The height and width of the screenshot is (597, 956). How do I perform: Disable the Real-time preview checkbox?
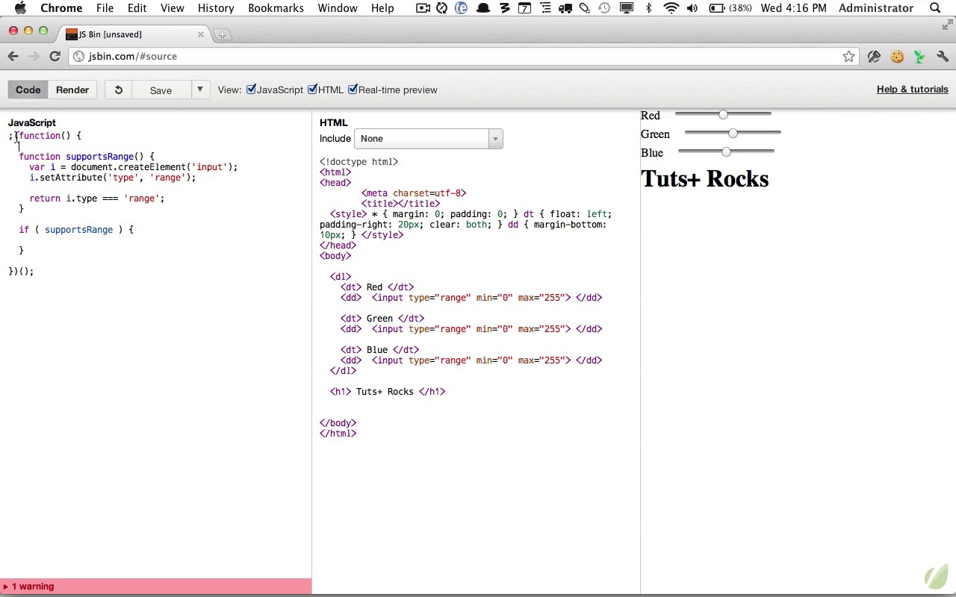tap(353, 90)
